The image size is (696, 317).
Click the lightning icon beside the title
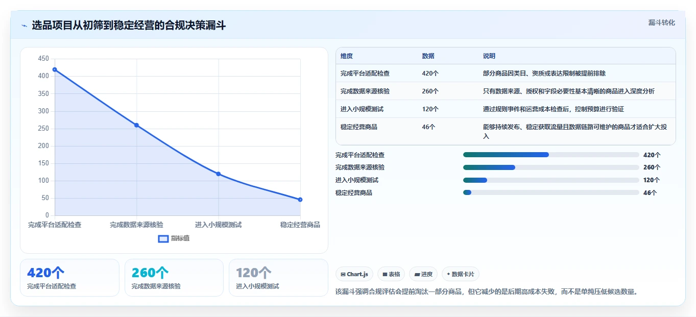click(x=24, y=26)
